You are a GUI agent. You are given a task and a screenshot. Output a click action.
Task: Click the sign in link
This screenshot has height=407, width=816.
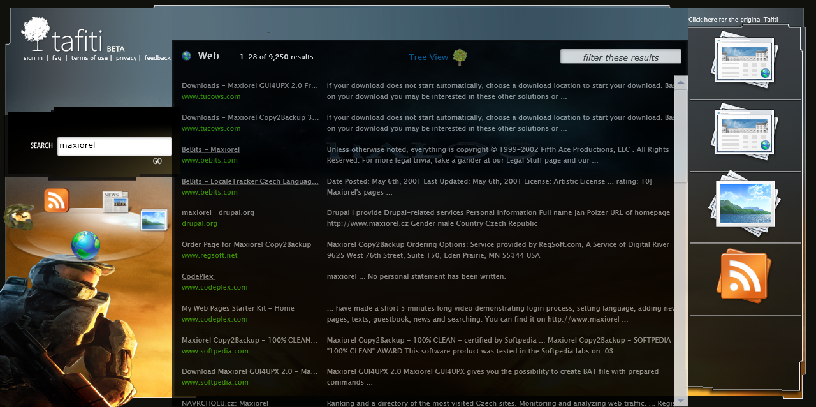33,58
